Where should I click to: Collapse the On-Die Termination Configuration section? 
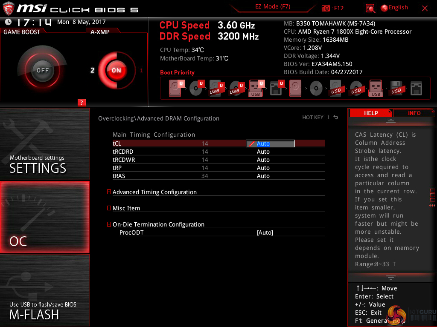(x=109, y=224)
